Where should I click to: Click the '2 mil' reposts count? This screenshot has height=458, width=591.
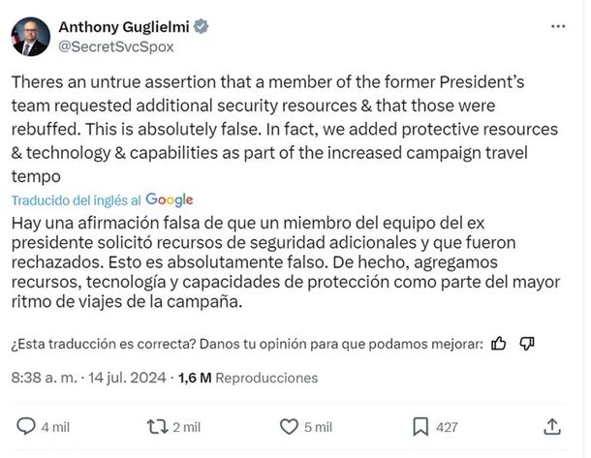(184, 426)
